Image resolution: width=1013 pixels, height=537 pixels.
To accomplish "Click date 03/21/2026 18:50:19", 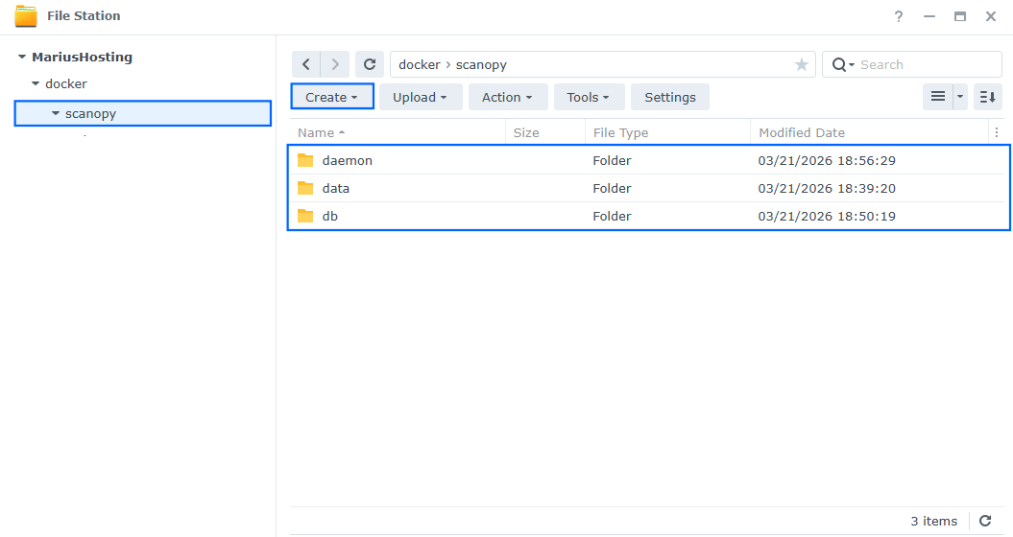I will (x=827, y=216).
